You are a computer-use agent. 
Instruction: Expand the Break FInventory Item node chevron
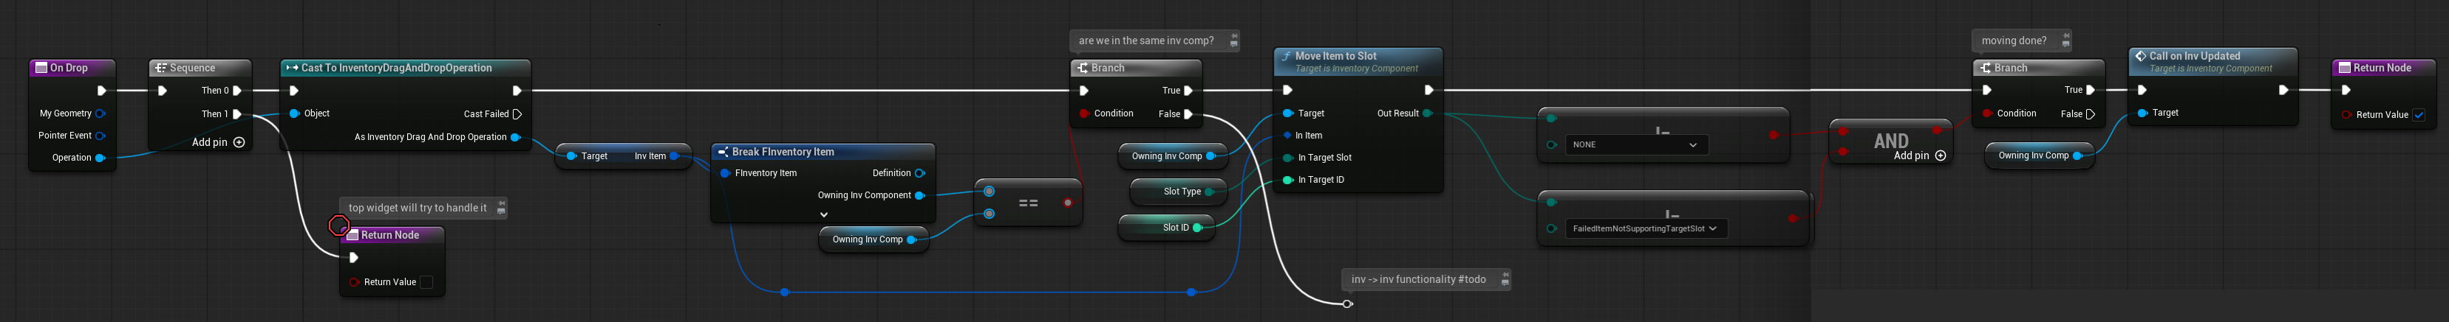click(x=823, y=215)
